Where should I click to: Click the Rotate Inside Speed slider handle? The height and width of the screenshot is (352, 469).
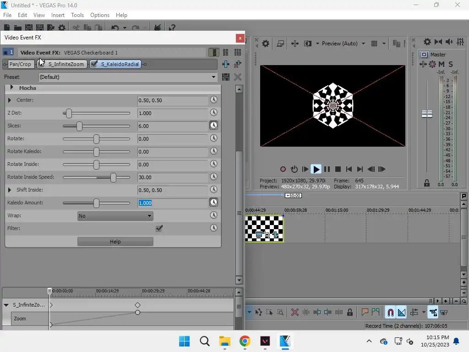click(113, 177)
